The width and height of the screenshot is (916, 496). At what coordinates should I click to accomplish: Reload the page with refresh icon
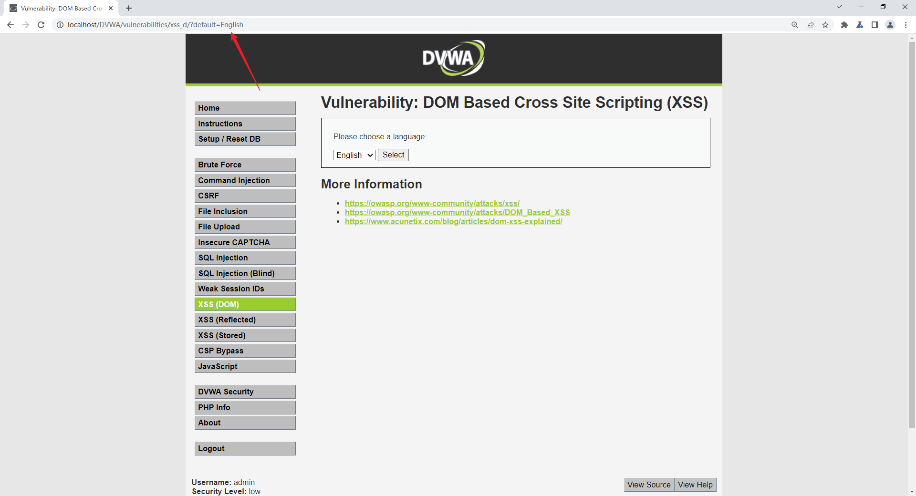point(41,25)
